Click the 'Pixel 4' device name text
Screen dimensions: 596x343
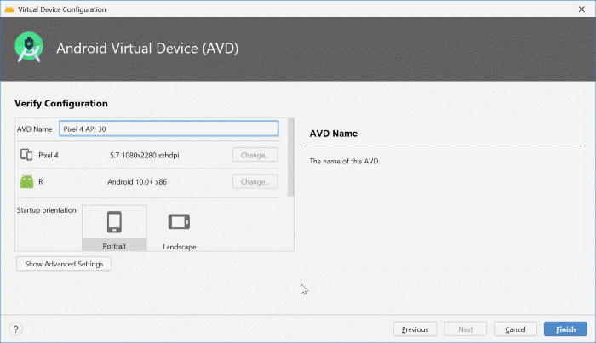pyautogui.click(x=49, y=155)
